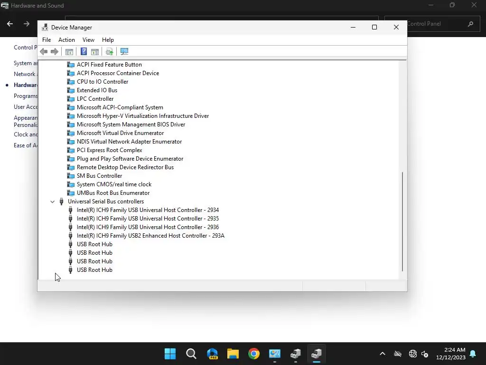This screenshot has height=365, width=486.
Task: Open the Action menu
Action: pos(66,40)
